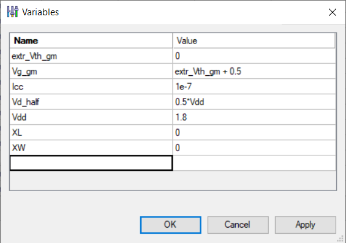Click the empty new variable name field

[x=91, y=163]
